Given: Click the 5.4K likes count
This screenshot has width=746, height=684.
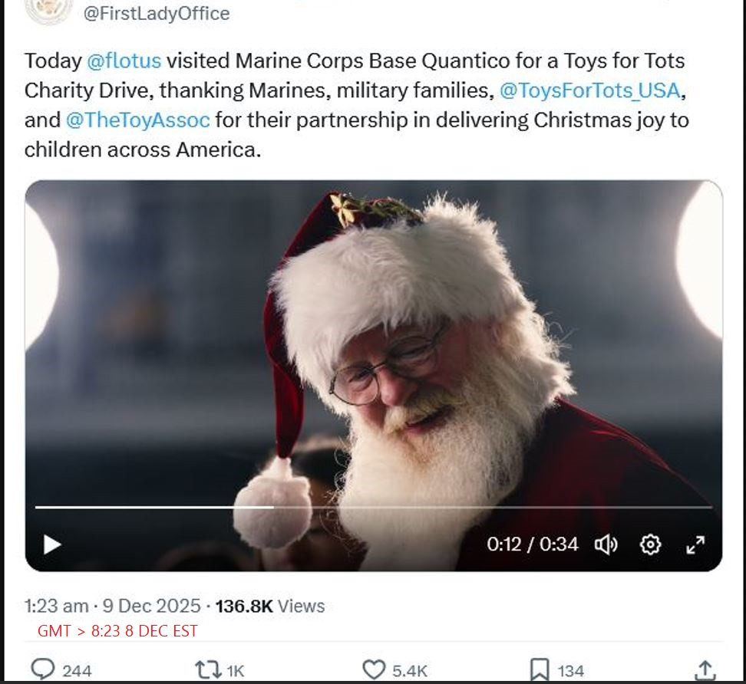Looking at the screenshot, I should tap(410, 671).
